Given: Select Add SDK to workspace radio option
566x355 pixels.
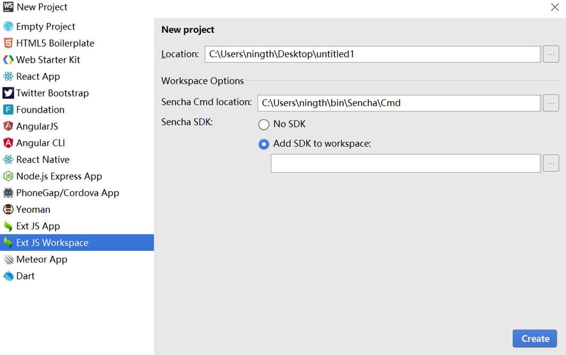Looking at the screenshot, I should [264, 144].
